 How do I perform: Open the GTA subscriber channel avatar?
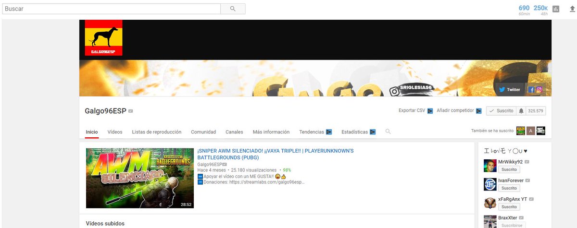click(x=541, y=131)
